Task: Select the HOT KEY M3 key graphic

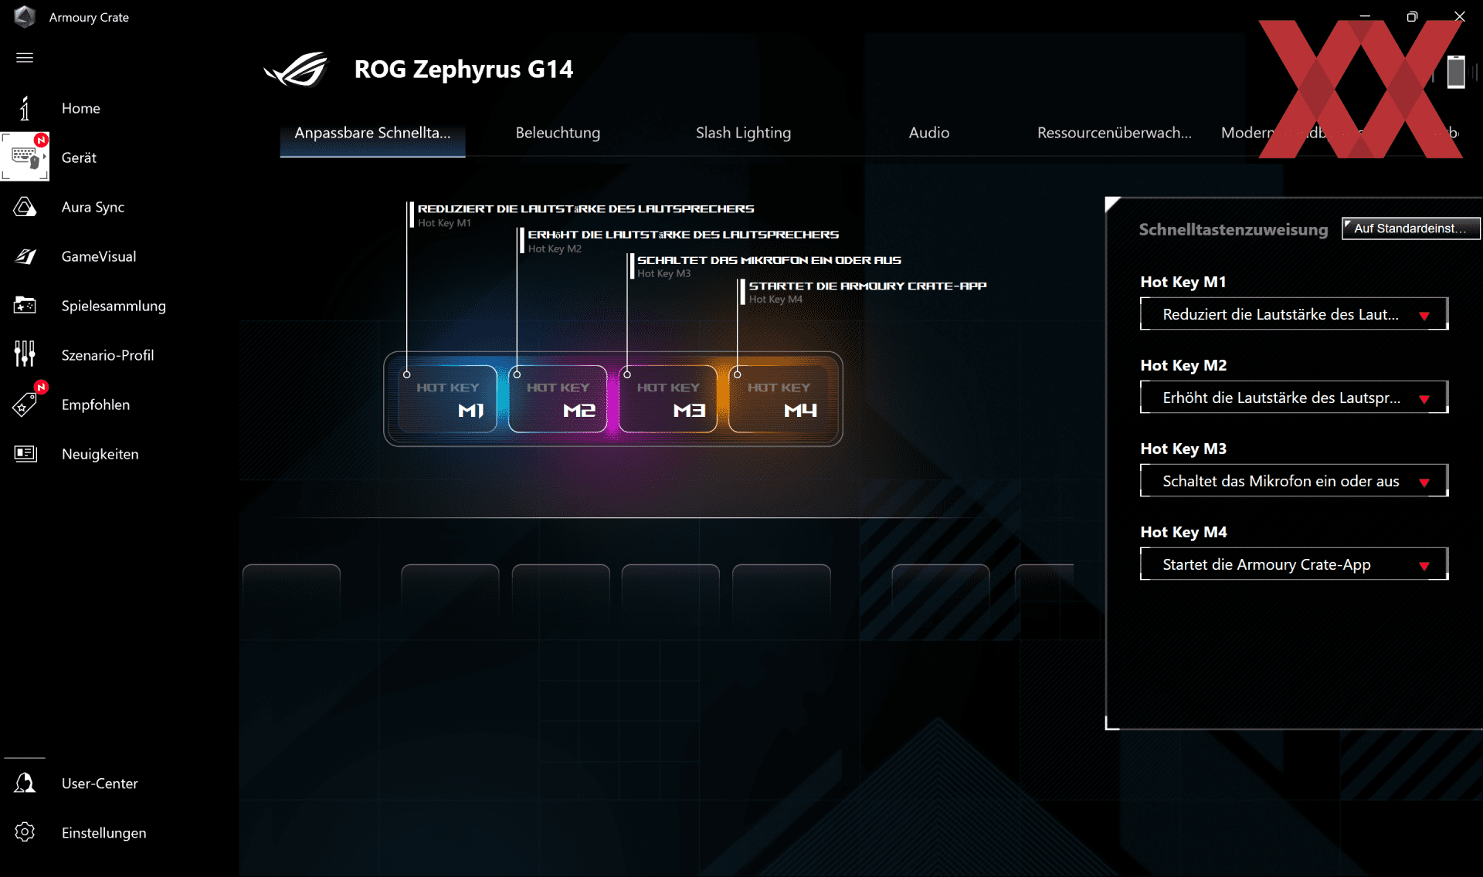Action: (668, 398)
